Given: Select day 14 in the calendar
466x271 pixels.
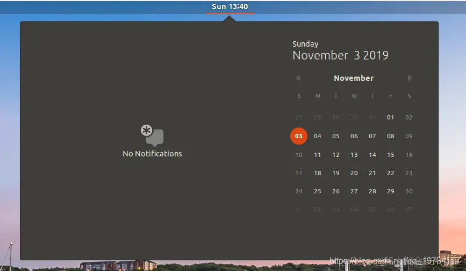Looking at the screenshot, I should (x=372, y=155).
